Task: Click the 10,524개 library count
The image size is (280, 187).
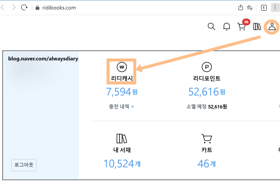Action: (122, 164)
